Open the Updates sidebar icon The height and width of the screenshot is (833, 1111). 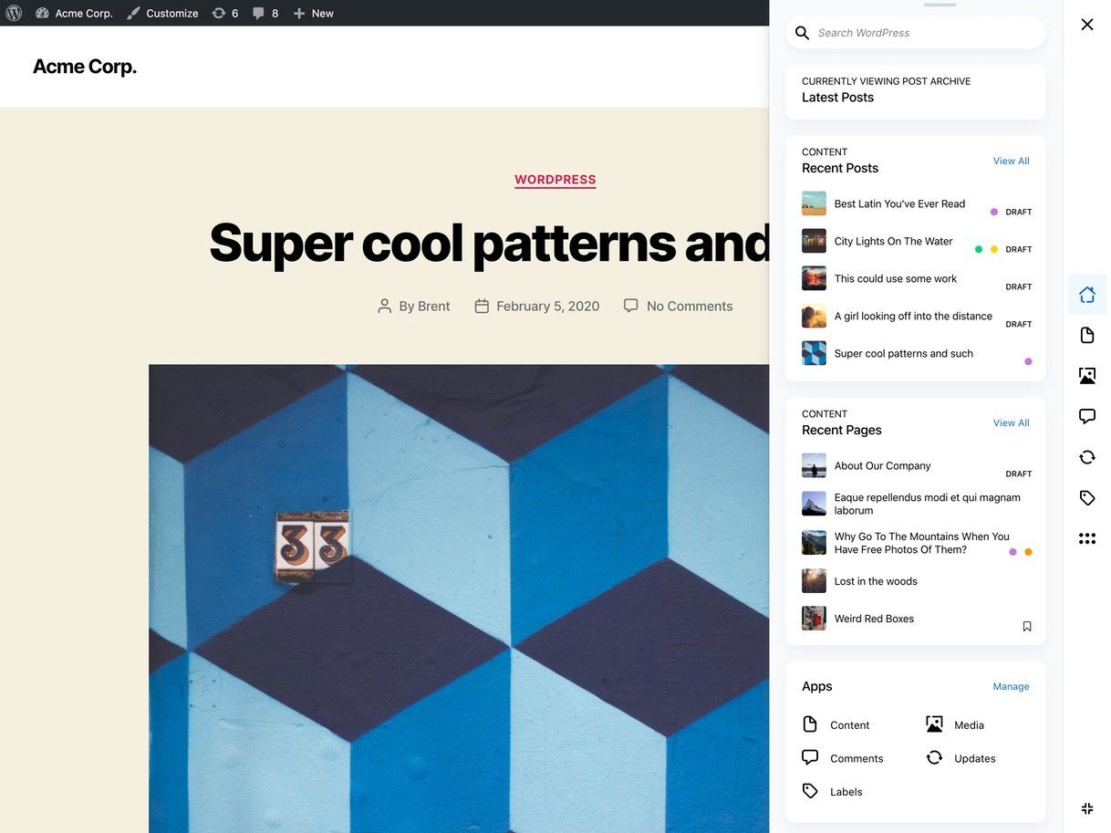tap(1086, 457)
